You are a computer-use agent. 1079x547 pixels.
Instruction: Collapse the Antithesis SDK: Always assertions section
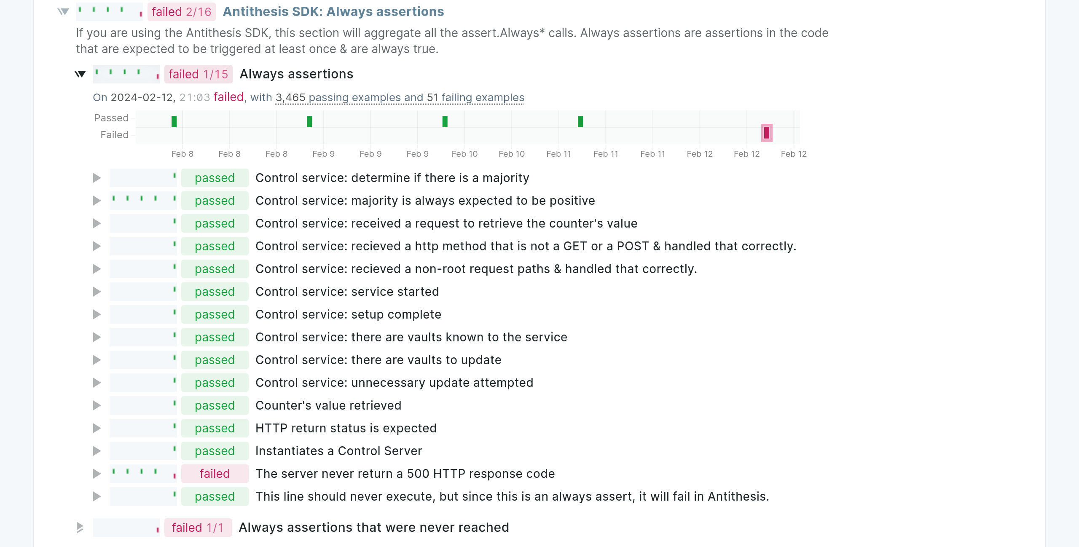[63, 12]
